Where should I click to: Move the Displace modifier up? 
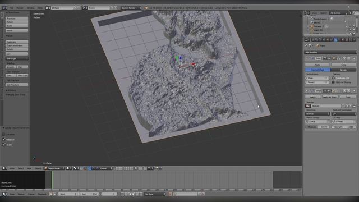click(x=344, y=91)
